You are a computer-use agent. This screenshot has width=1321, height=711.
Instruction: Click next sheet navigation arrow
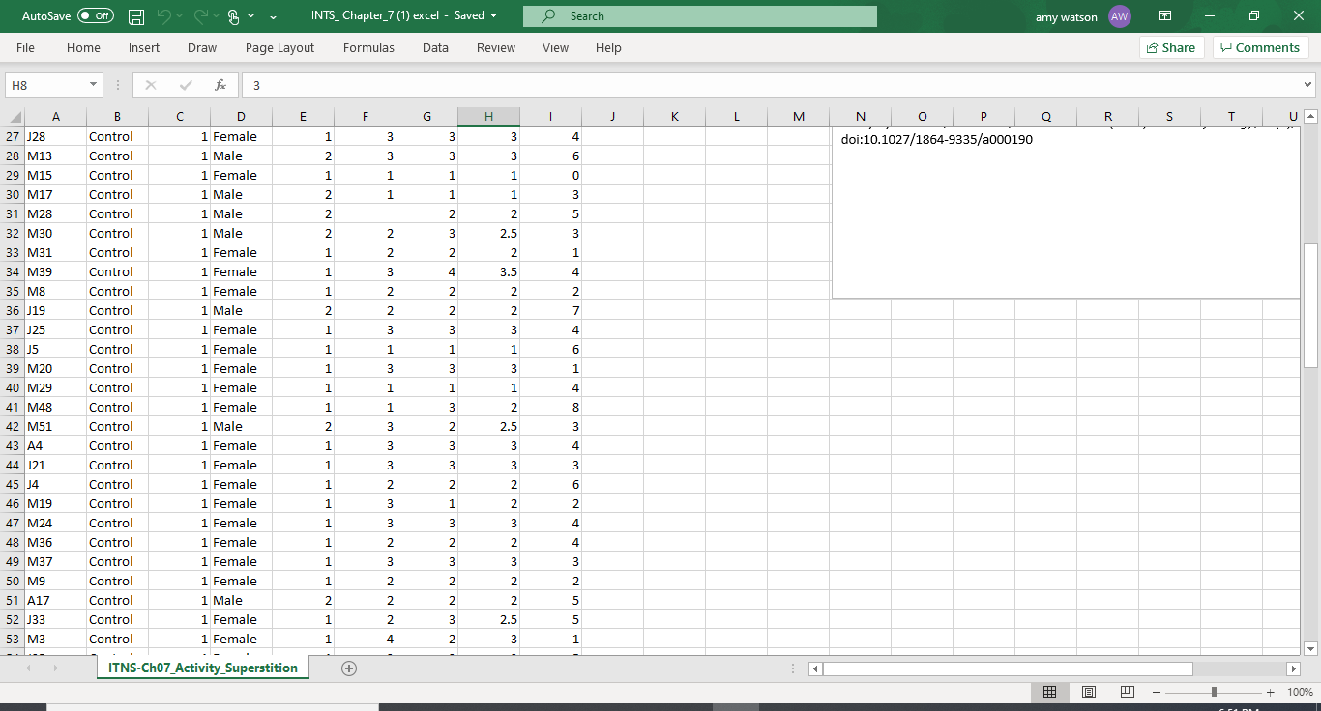click(x=55, y=668)
